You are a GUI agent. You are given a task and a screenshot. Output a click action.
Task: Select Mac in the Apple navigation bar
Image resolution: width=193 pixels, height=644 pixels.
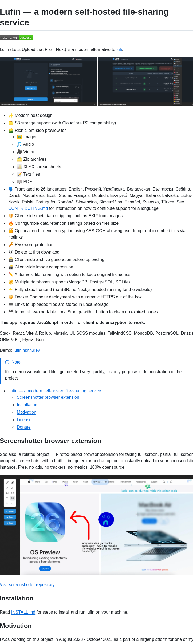coord(46,482)
